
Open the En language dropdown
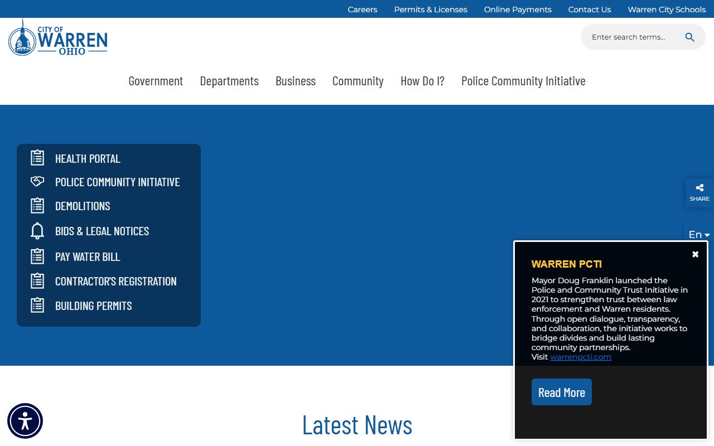pyautogui.click(x=699, y=235)
